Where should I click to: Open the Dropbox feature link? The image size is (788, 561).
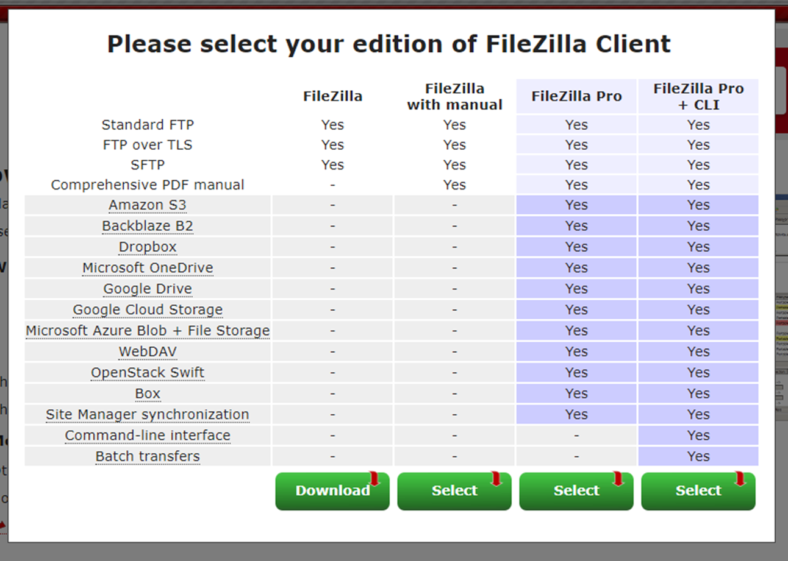tap(148, 246)
